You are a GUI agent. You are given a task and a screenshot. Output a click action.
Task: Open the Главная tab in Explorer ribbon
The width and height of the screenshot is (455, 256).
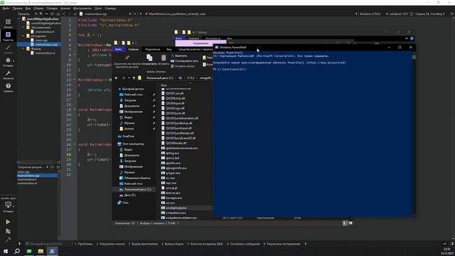tap(134, 49)
